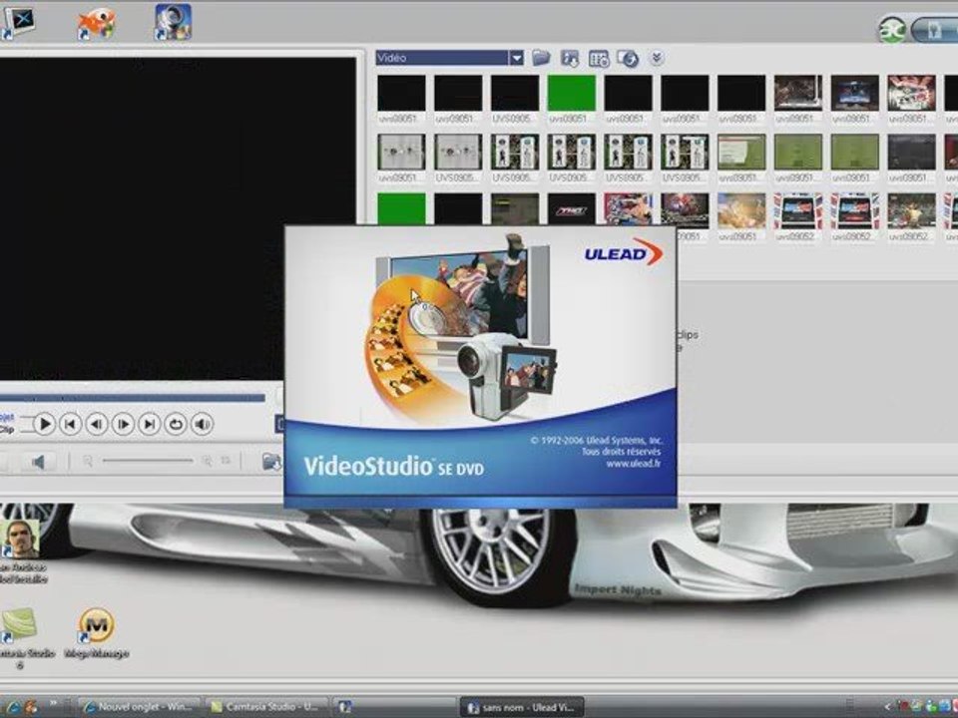This screenshot has height=718, width=958.
Task: Open the Vidéo library dropdown
Action: [x=517, y=58]
